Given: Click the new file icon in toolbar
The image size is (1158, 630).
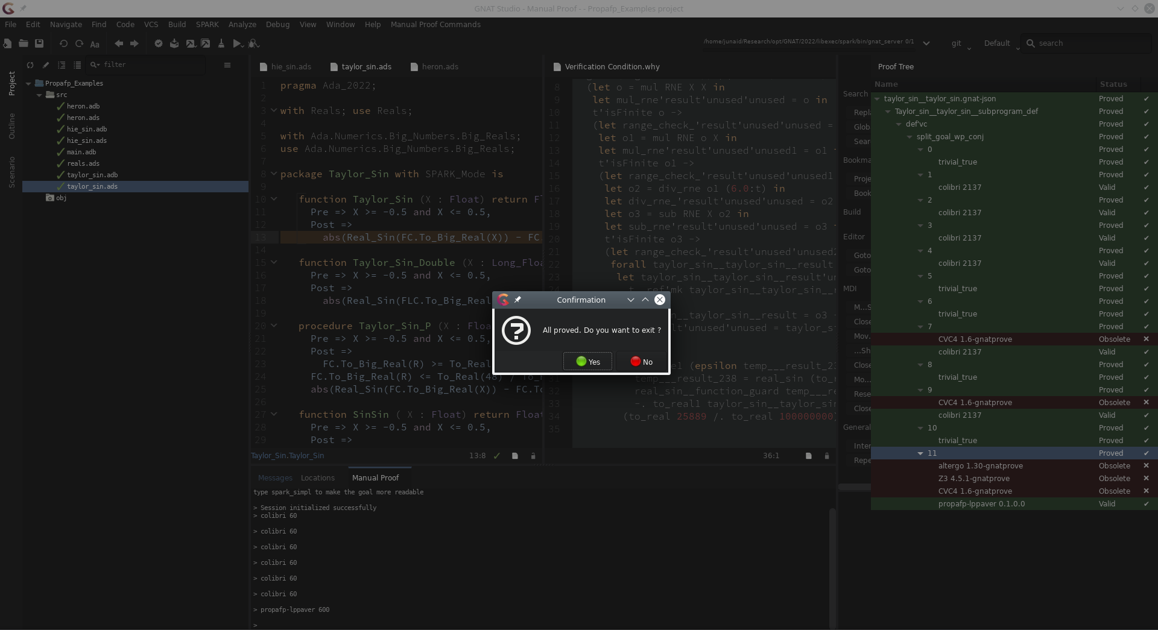Looking at the screenshot, I should click(7, 43).
